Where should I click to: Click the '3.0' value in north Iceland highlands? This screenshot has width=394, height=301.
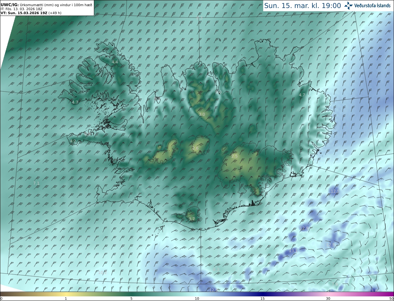[x=202, y=114]
